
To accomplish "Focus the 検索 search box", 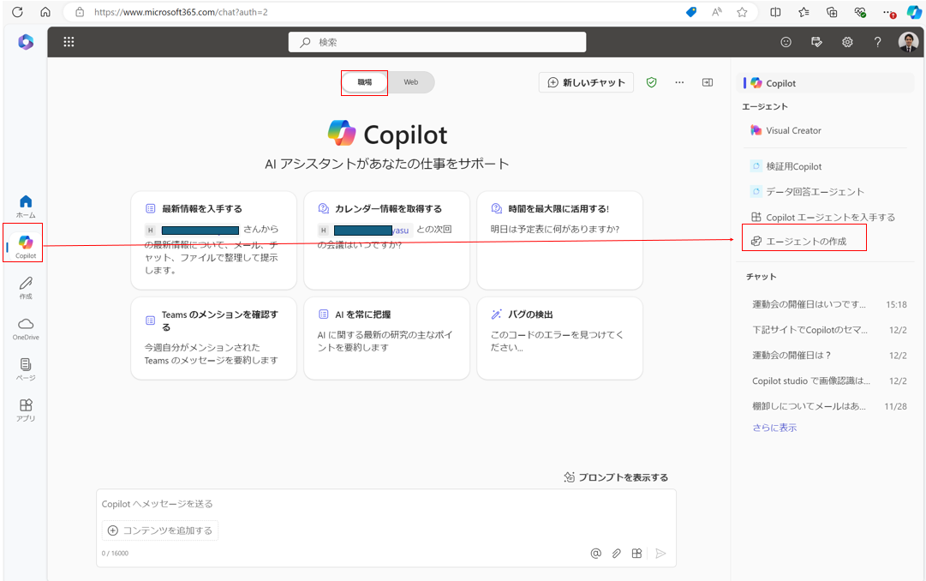I will pos(437,42).
